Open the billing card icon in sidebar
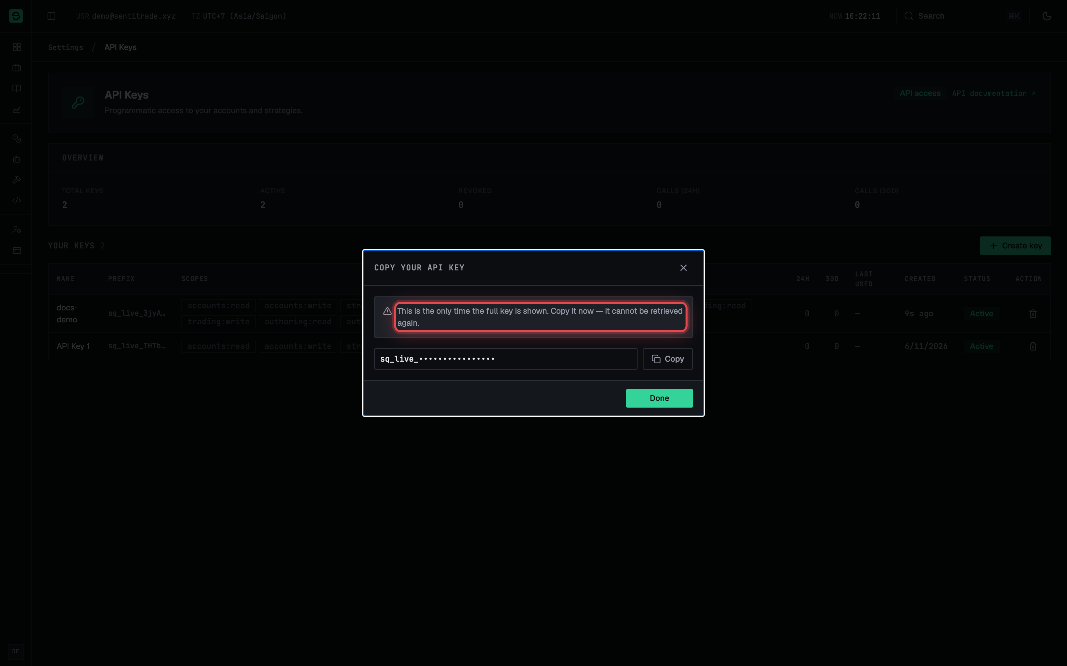1067x666 pixels. pyautogui.click(x=17, y=250)
